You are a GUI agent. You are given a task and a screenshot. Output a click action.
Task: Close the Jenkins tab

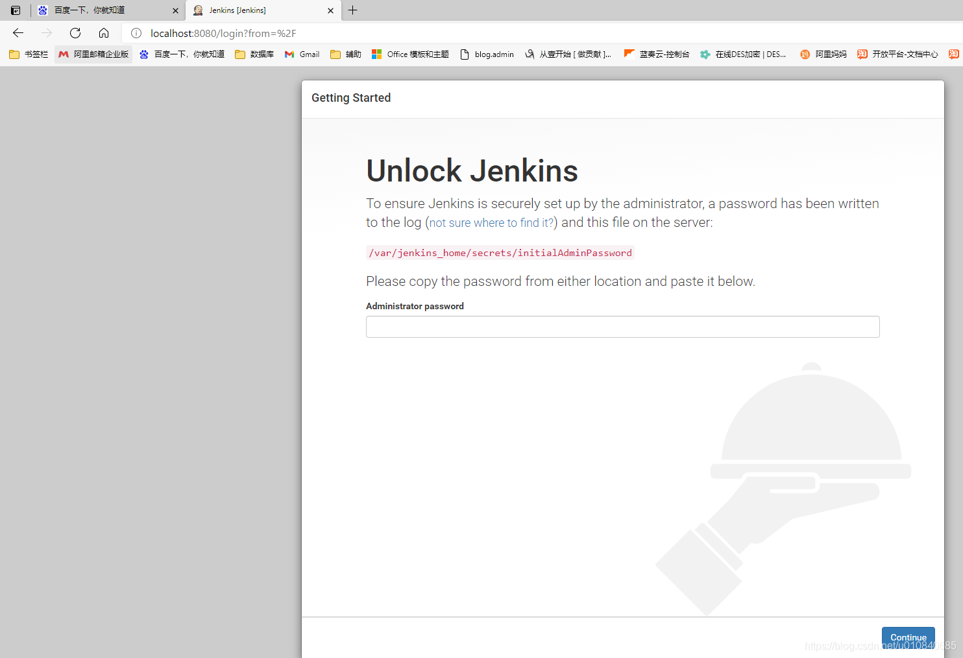[x=330, y=10]
